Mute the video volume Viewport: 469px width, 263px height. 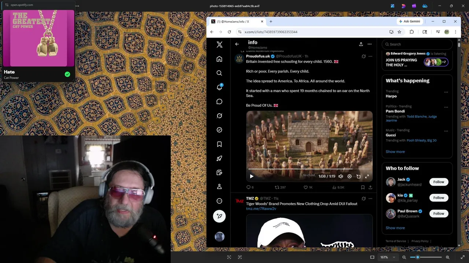341,176
